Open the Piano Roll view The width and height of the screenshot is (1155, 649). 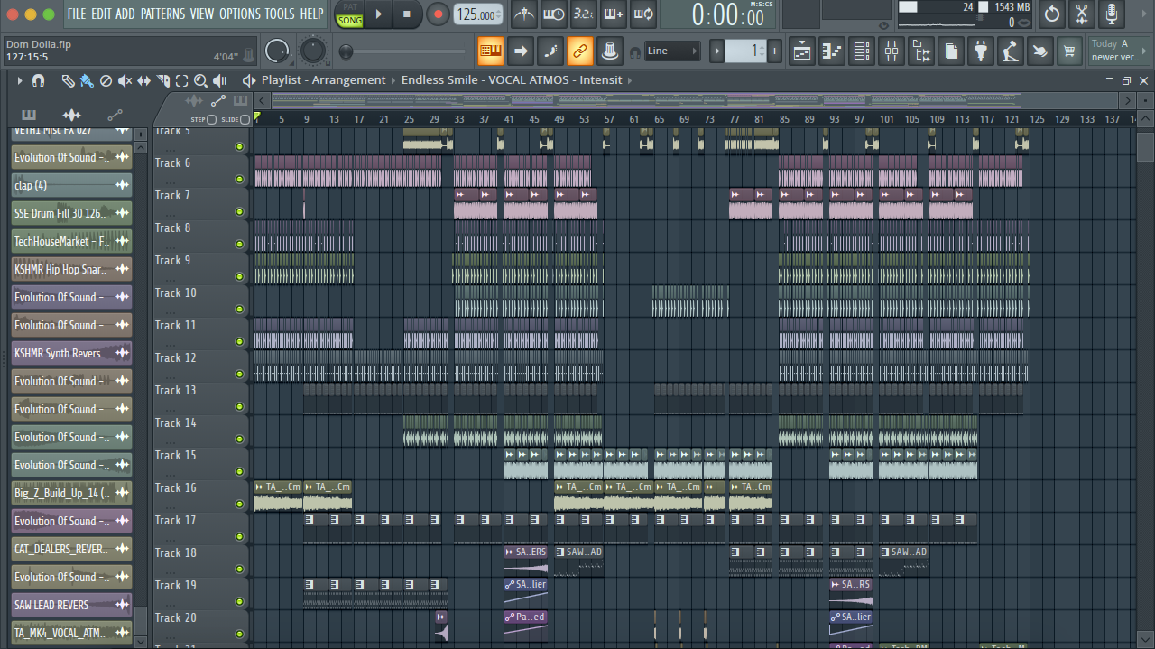(832, 51)
